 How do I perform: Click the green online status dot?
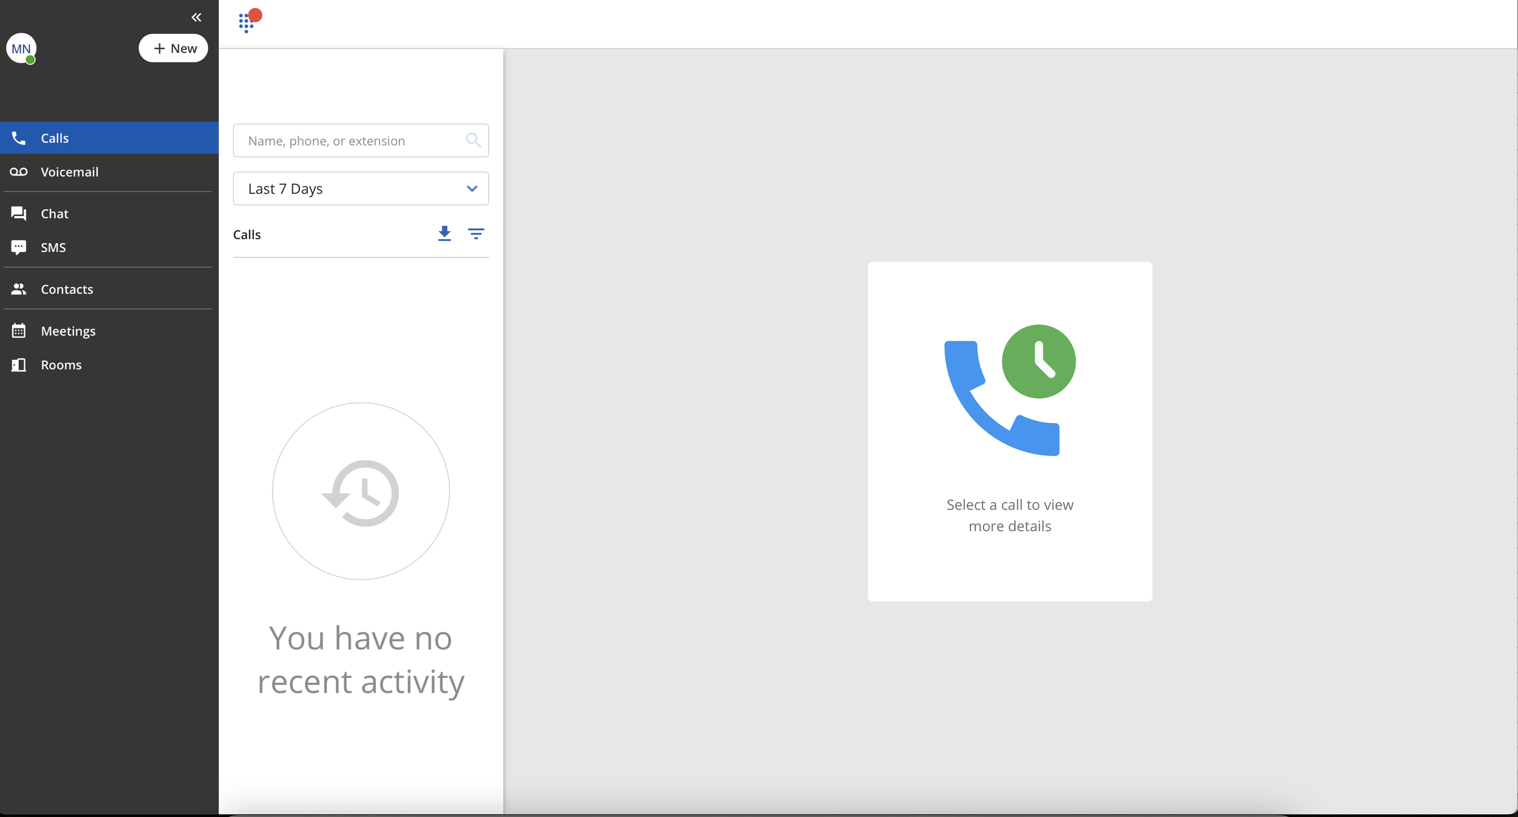click(30, 60)
